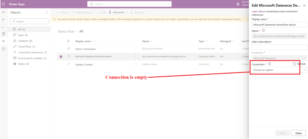Click the Demo Connection environment variable icon
The height and width of the screenshot is (139, 308).
pos(69,48)
